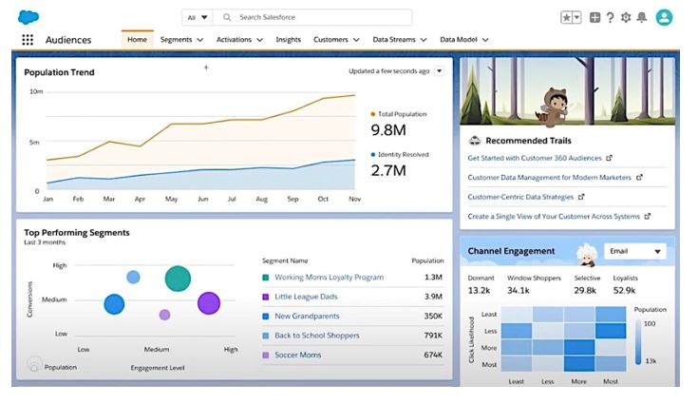
Task: Click the light blue swatch beside Back to School
Action: pos(266,336)
